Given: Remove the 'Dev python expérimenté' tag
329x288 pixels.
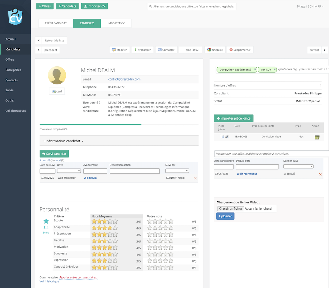Looking at the screenshot, I should [255, 69].
